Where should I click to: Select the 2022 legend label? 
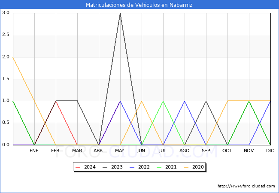tap(144, 167)
